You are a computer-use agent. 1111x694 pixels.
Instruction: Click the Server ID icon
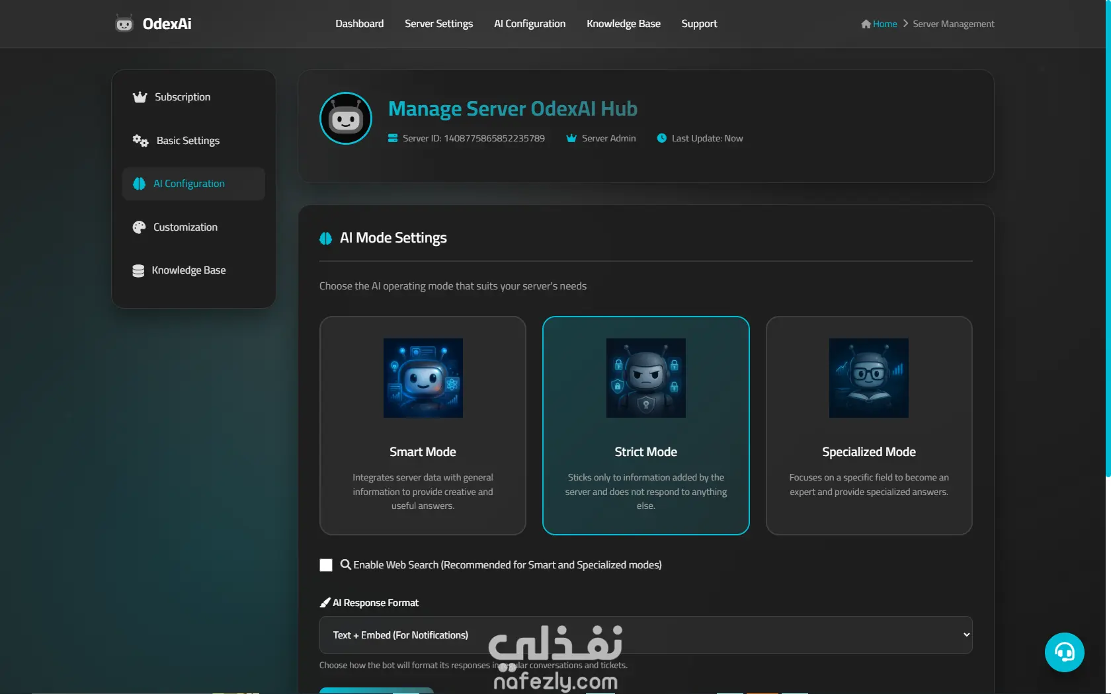[393, 138]
